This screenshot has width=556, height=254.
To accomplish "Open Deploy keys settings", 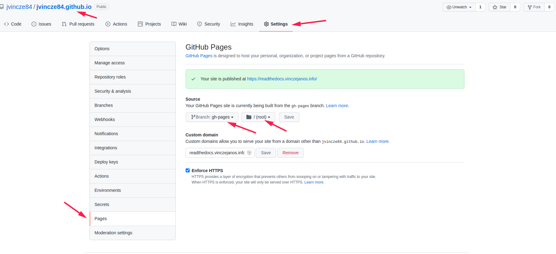I will point(133,162).
